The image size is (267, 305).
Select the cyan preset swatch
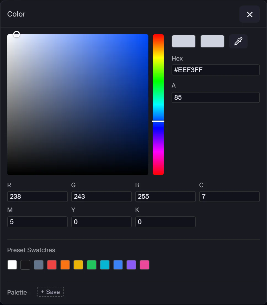click(105, 265)
